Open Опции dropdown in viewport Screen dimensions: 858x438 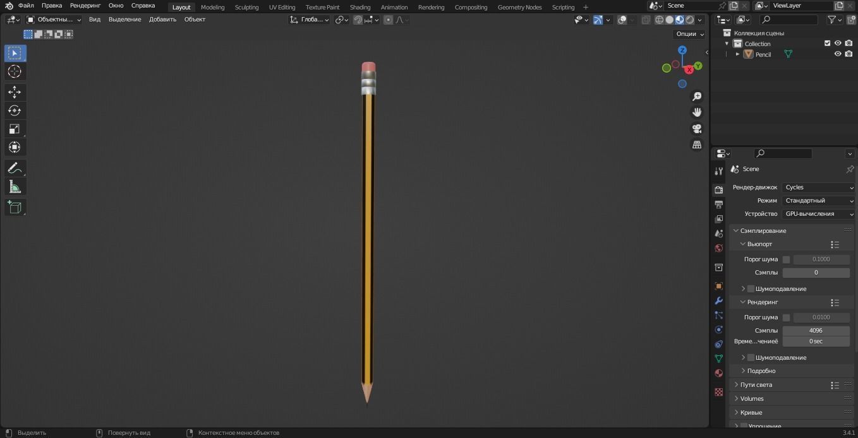pyautogui.click(x=689, y=34)
